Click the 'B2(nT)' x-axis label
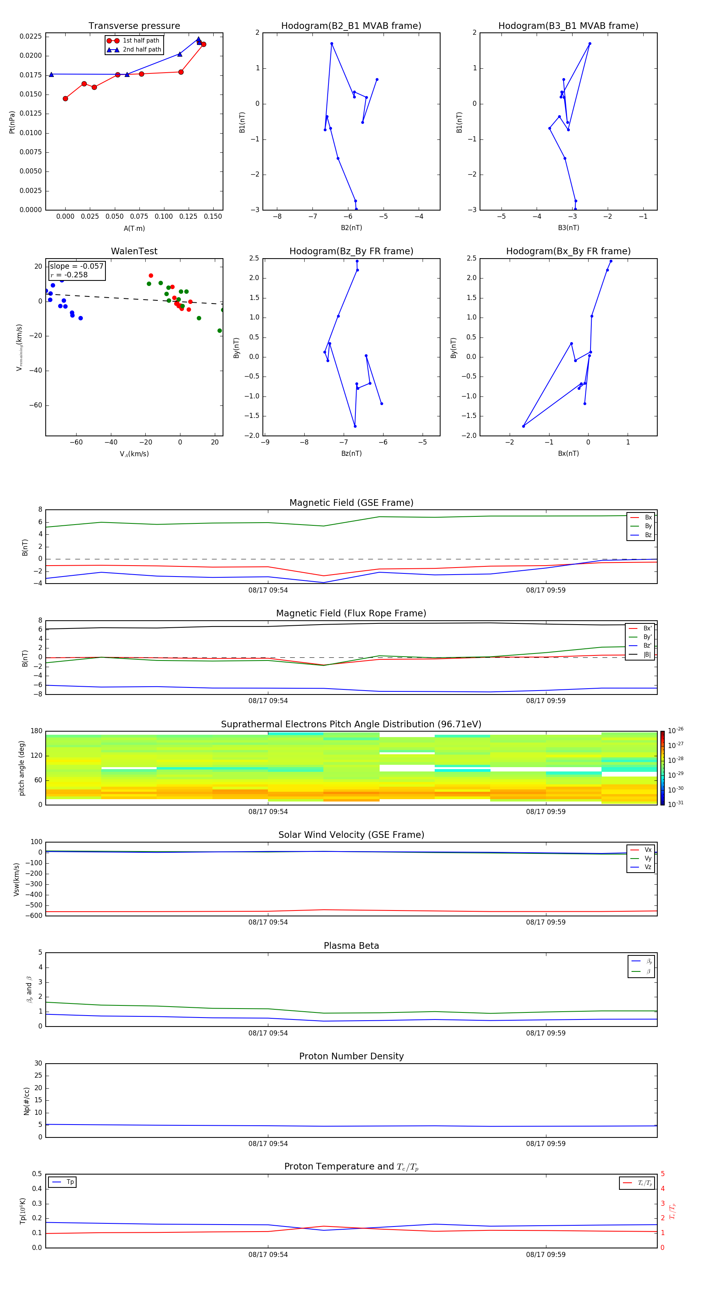This screenshot has width=703, height=1289. [x=351, y=228]
